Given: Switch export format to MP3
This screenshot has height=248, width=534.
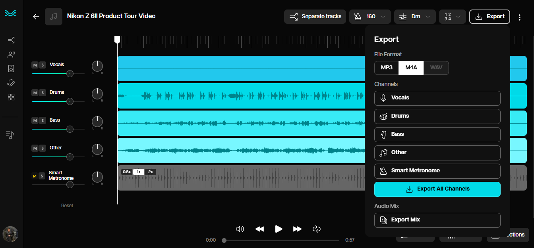Looking at the screenshot, I should tap(386, 68).
